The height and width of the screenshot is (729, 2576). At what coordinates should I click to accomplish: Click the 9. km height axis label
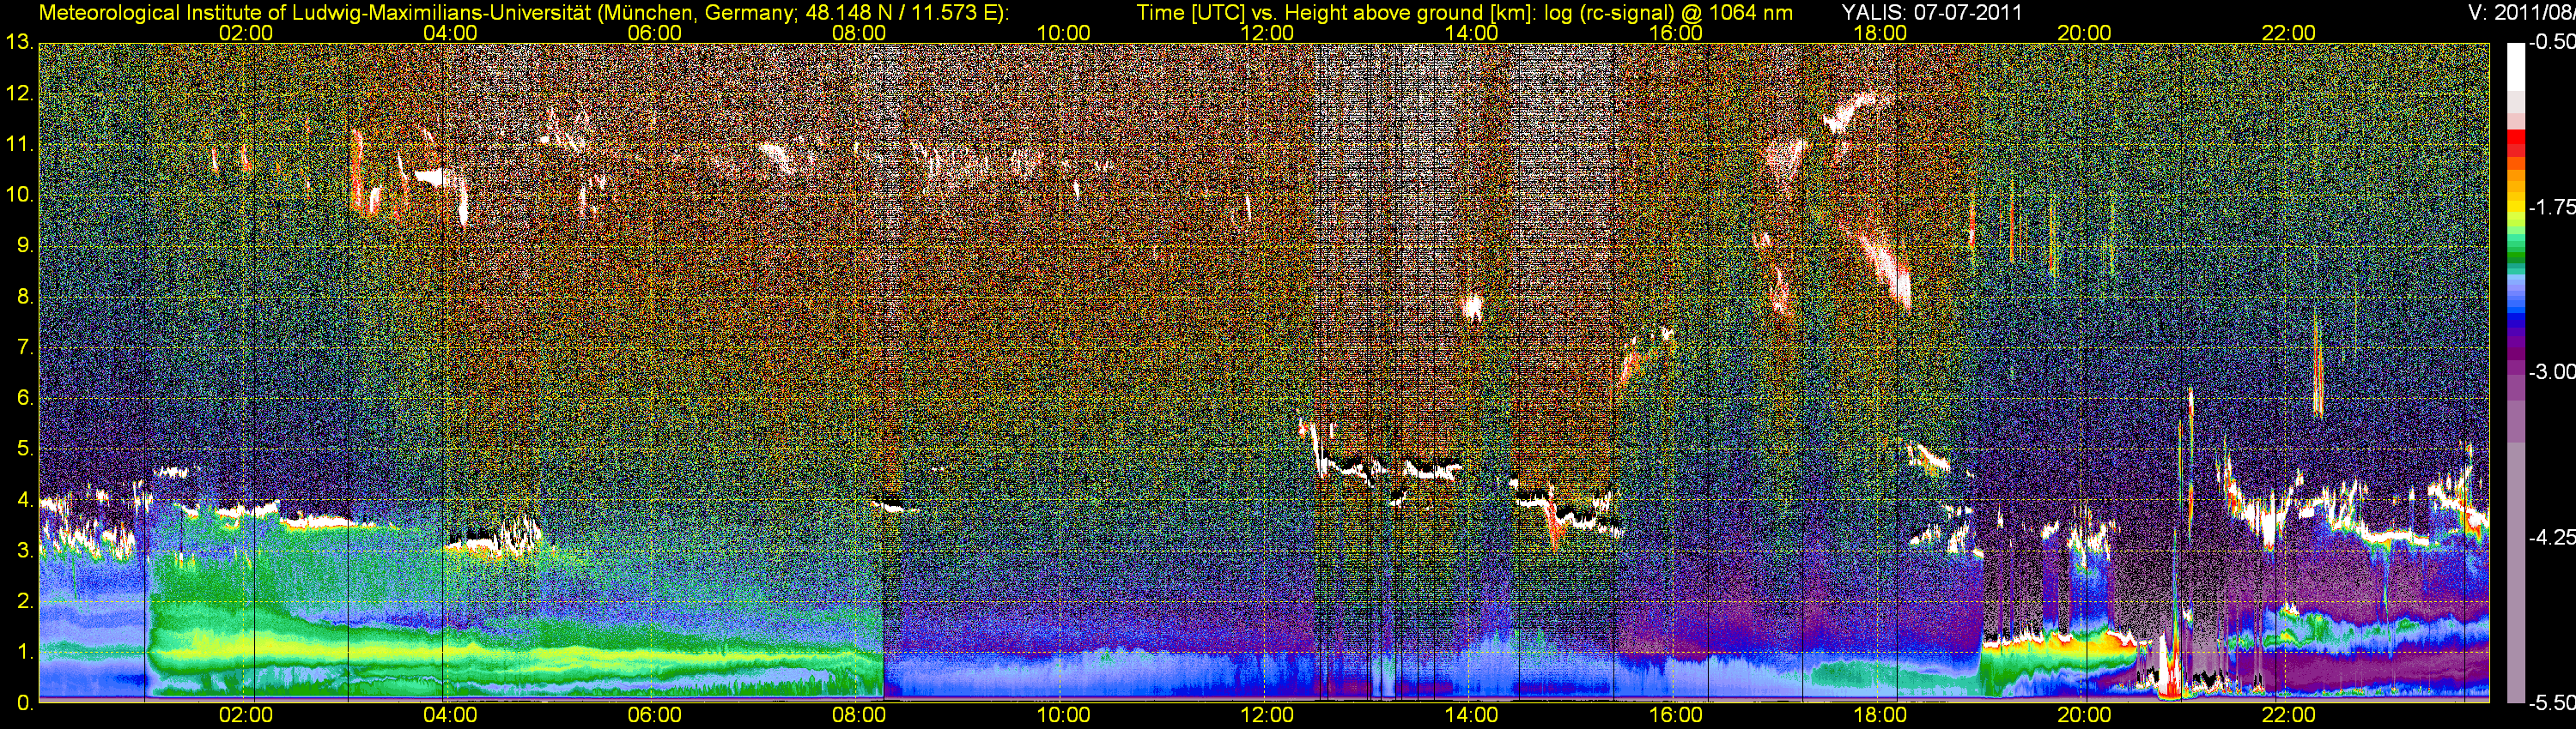pos(25,245)
